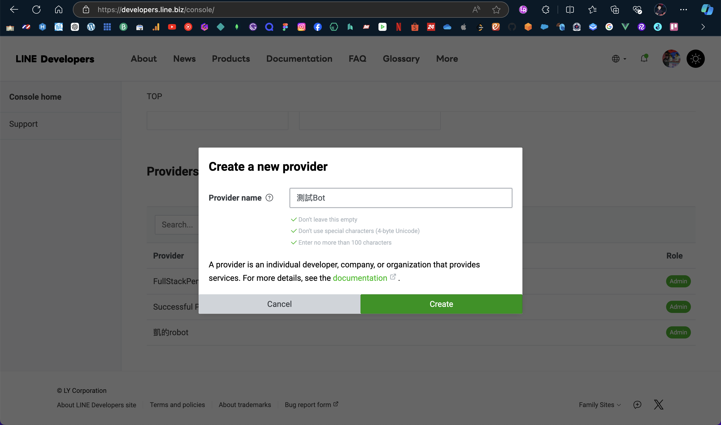Open the GitHub bookmark
Screen dimensions: 721x425
click(512, 27)
